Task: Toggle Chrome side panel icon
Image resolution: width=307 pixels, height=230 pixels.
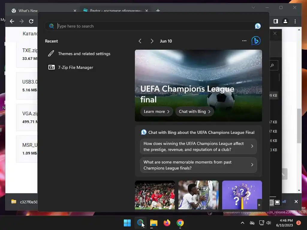Action: tap(276, 21)
